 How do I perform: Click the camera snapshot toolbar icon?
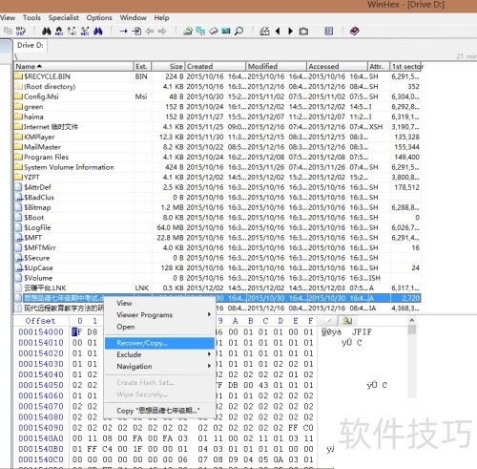[x=303, y=31]
